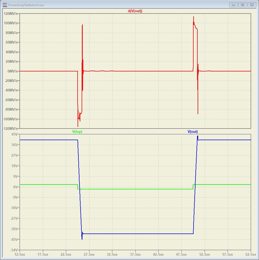
Task: Click the 100MV/s axis label
Action: point(11,23)
